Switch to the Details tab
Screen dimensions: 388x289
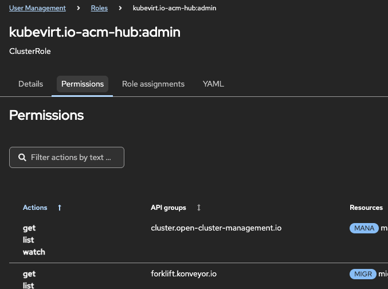coord(30,84)
